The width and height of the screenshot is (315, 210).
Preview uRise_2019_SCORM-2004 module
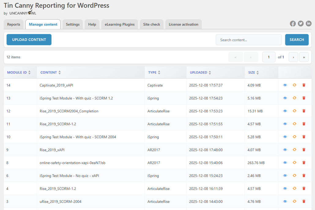(x=285, y=201)
